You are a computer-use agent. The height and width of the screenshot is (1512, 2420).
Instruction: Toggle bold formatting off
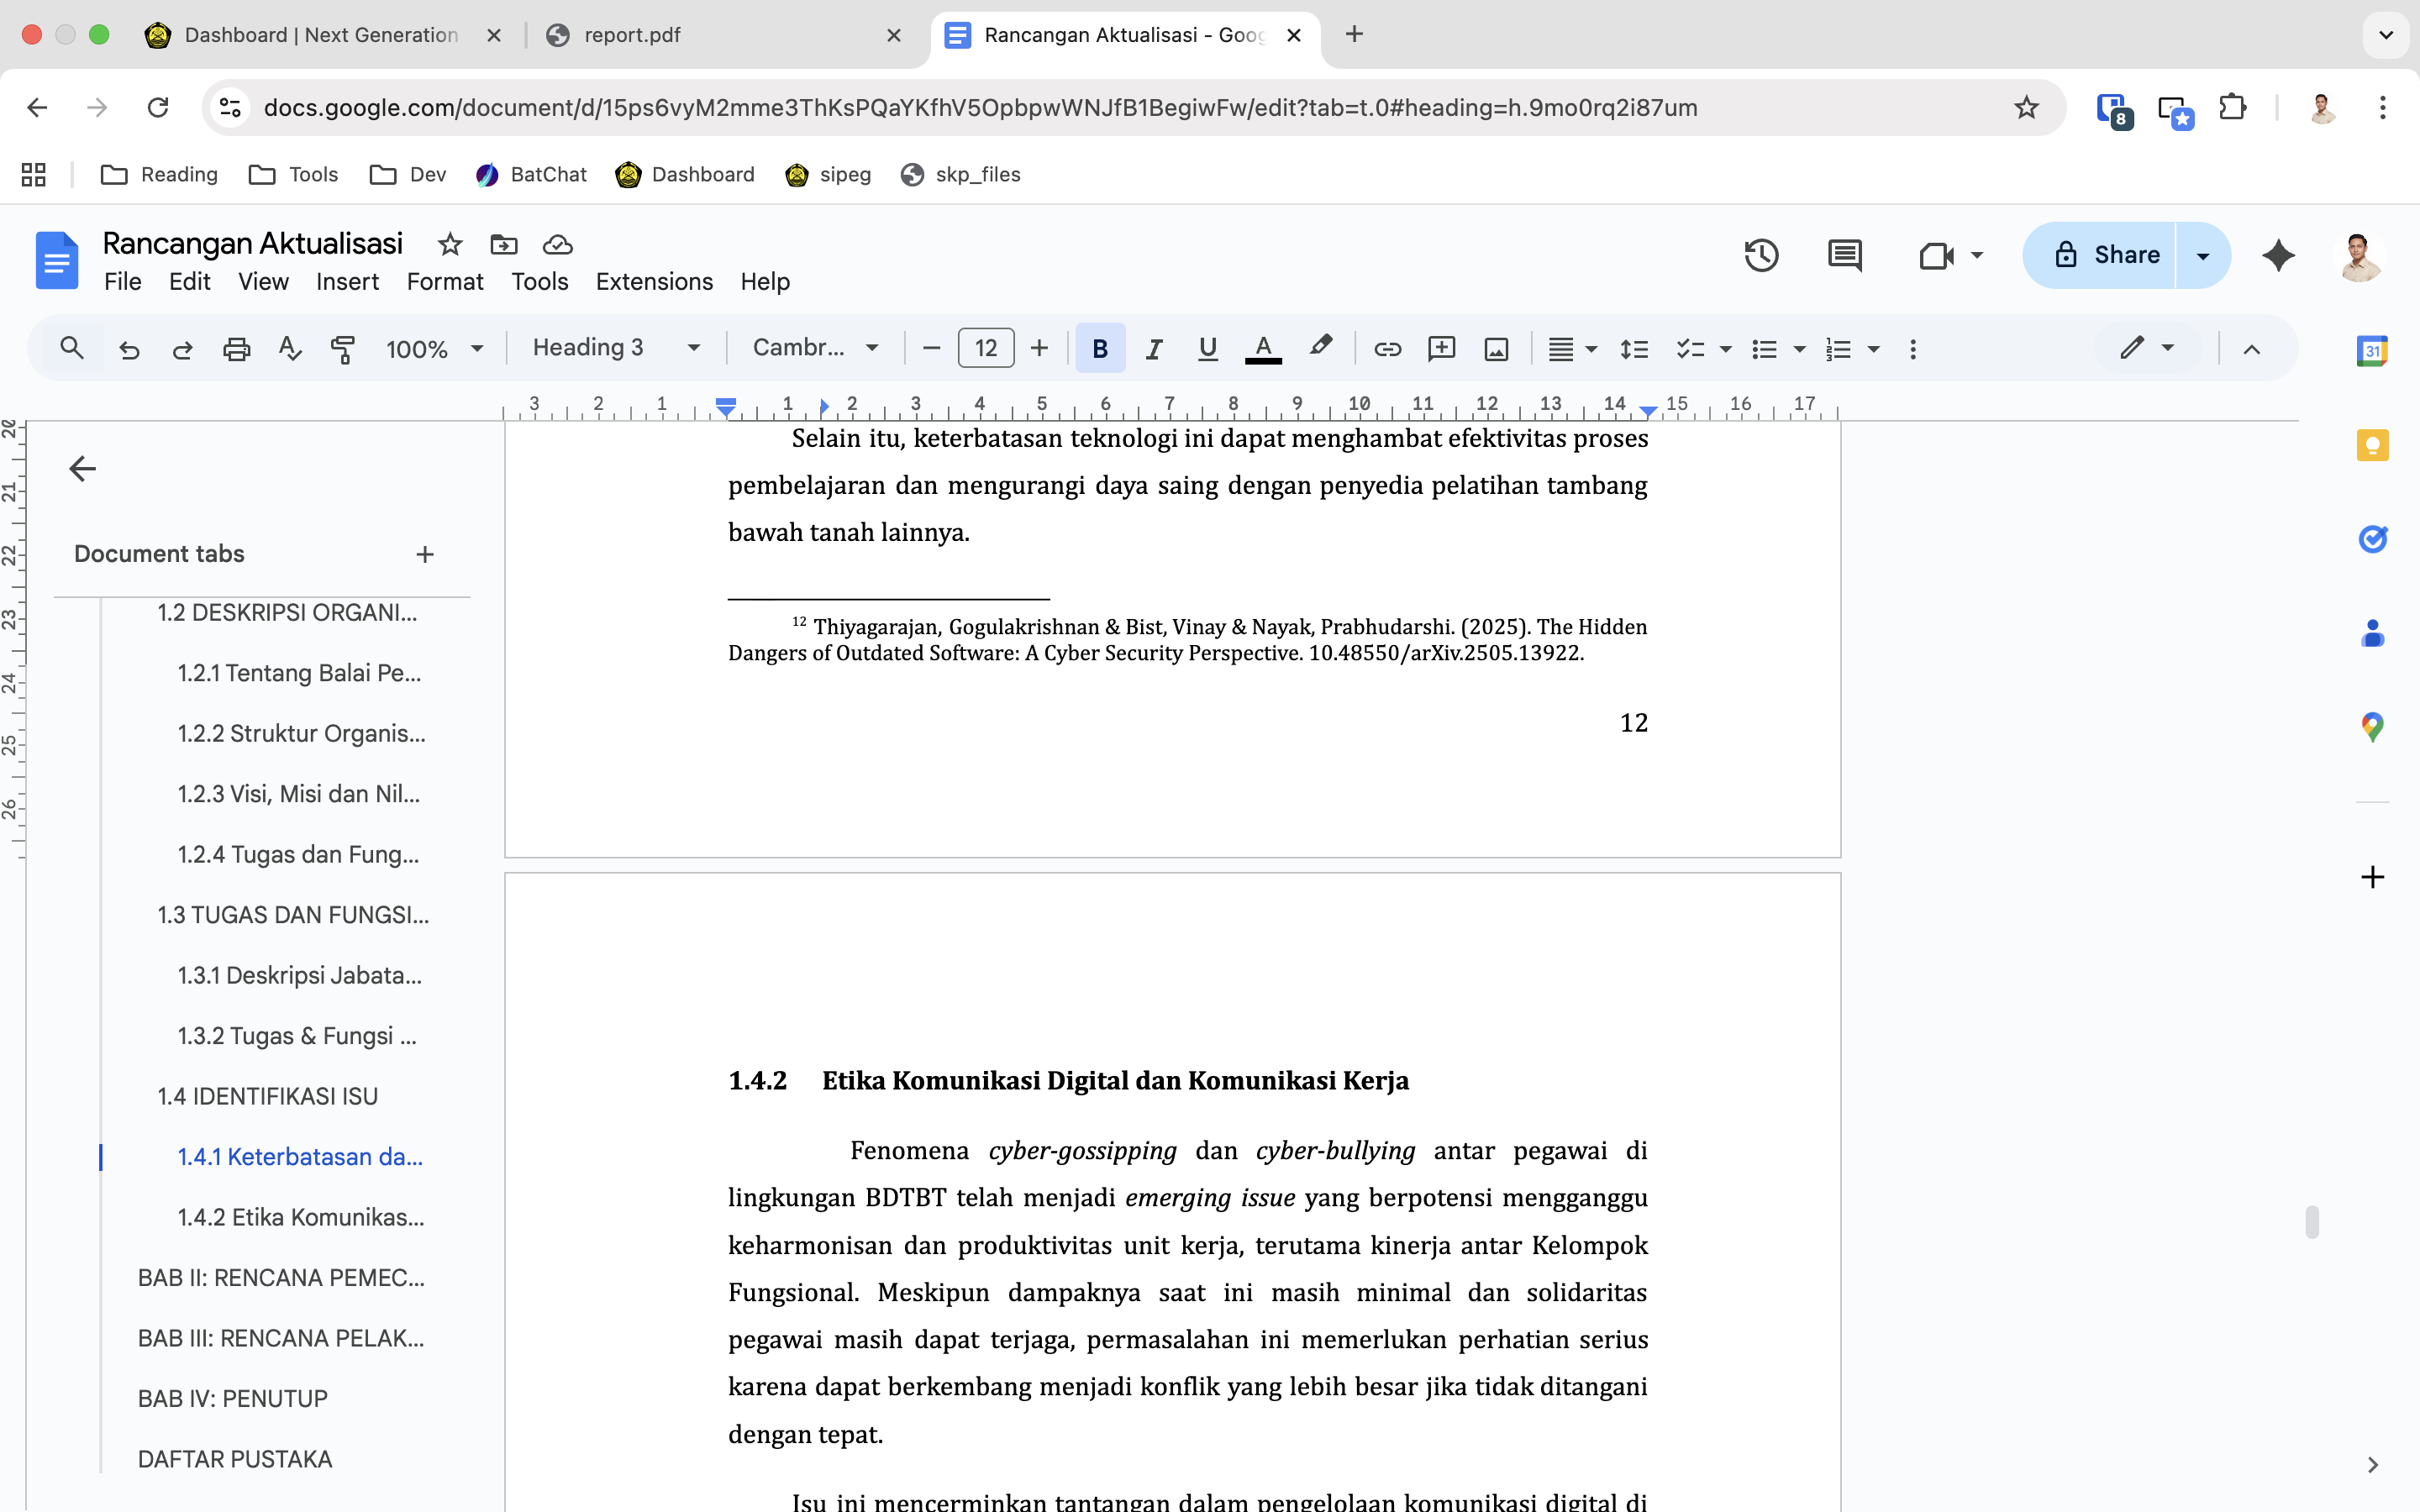click(x=1100, y=349)
